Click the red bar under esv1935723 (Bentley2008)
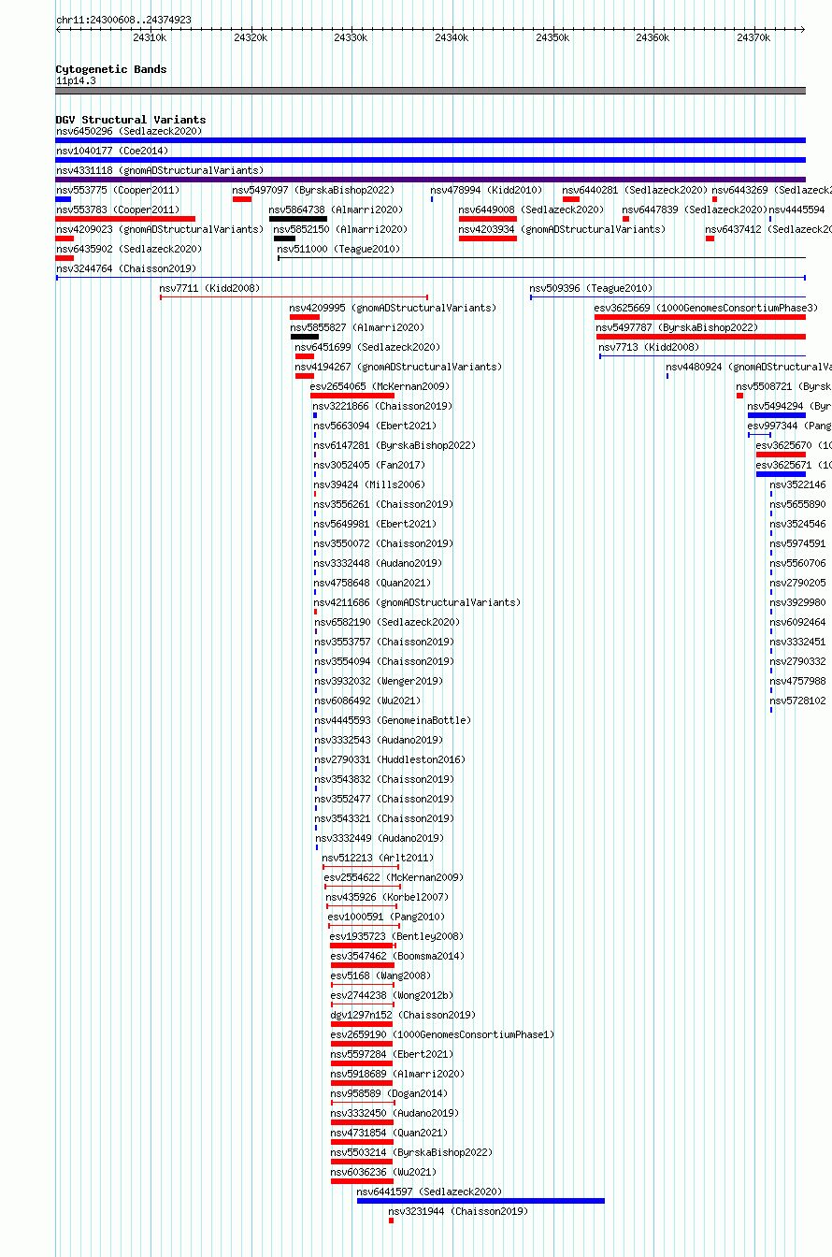 (362, 946)
